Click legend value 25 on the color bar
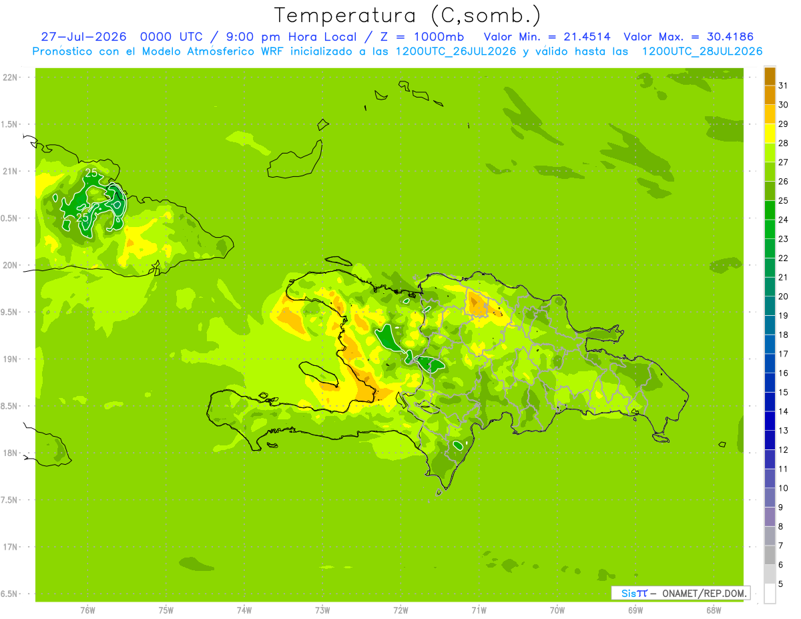Screen dimensions: 801x619 tap(784, 200)
